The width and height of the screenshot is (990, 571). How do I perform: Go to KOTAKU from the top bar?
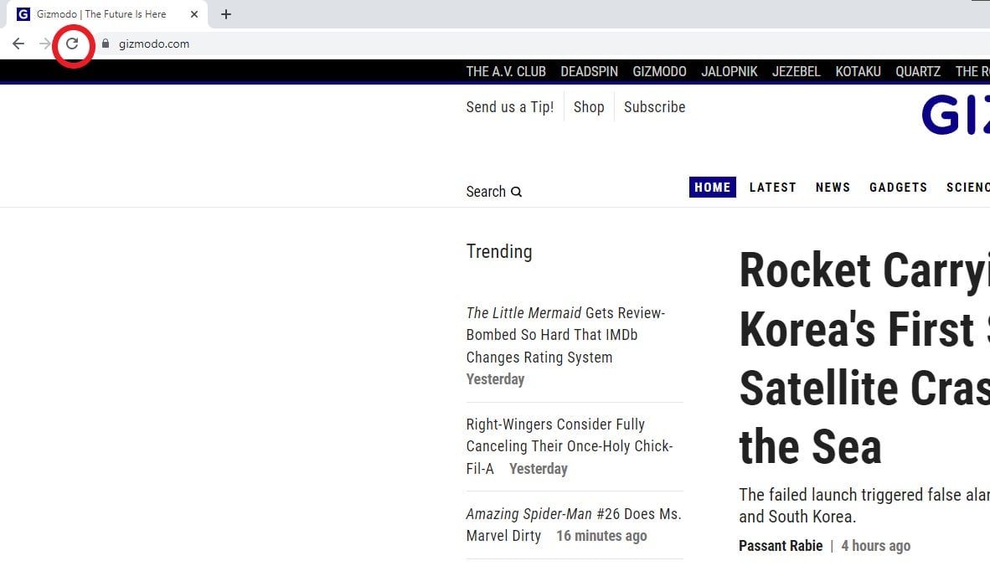coord(858,71)
